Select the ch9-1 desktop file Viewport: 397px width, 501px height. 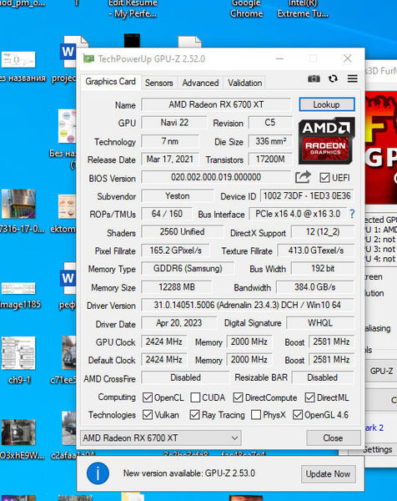coord(19,359)
